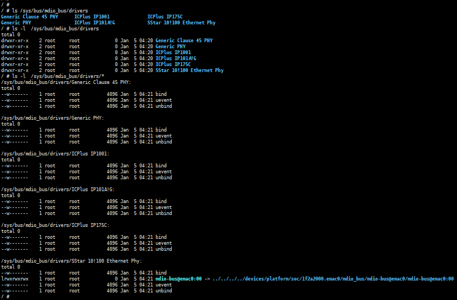Image resolution: width=457 pixels, height=300 pixels.
Task: Click the '/sys/bus/mdio_bus/drivers/SStar 10!100 Ethernet Phy:' section header
Action: pyautogui.click(x=72, y=261)
